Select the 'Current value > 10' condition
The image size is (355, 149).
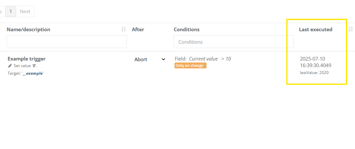pyautogui.click(x=210, y=59)
